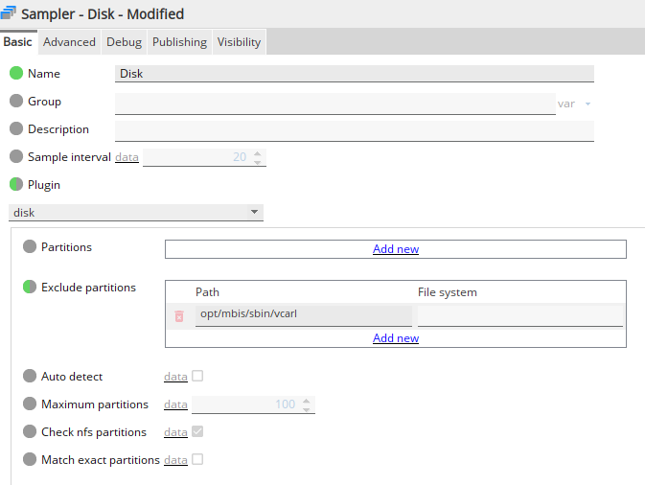The height and width of the screenshot is (485, 645).
Task: Open the Publishing tab
Action: (x=179, y=42)
